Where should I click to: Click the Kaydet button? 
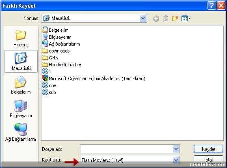(x=208, y=149)
